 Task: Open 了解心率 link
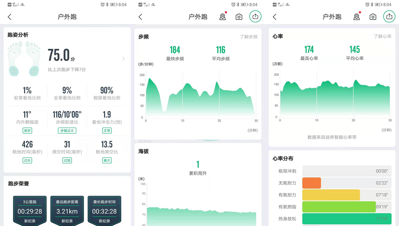click(x=382, y=36)
